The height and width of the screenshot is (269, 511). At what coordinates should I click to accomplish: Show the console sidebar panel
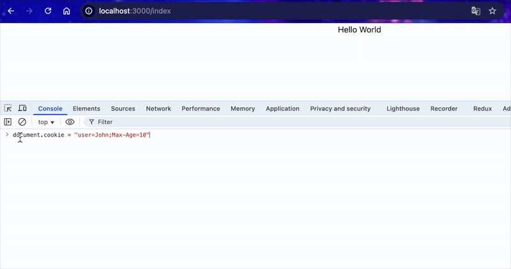coord(8,122)
